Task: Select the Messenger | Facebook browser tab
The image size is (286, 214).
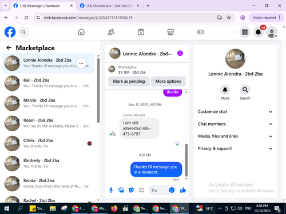Action: 43,6
